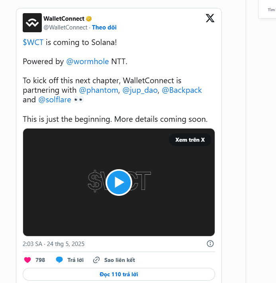Click the X logo icon in tweet header
This screenshot has height=283, width=276.
210,18
